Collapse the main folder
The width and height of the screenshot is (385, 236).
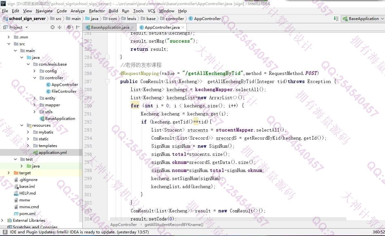pos(15,51)
